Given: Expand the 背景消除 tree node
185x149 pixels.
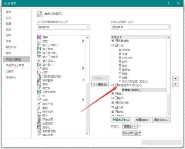Looking at the screenshot, I should pyautogui.click(x=112, y=41).
